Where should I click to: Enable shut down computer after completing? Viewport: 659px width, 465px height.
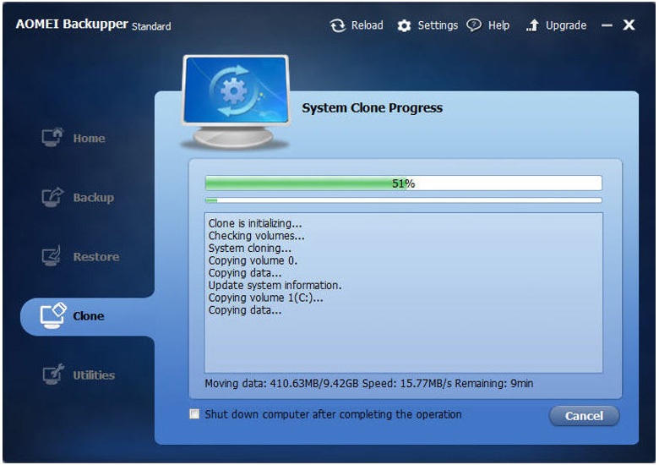pos(194,414)
